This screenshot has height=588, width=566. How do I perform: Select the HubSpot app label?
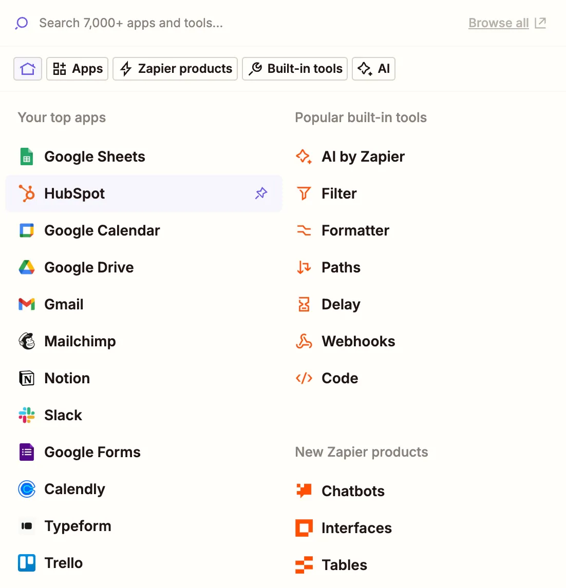74,193
